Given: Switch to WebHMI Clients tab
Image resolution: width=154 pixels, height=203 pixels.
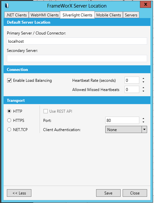Looking at the screenshot, I should (44, 15).
